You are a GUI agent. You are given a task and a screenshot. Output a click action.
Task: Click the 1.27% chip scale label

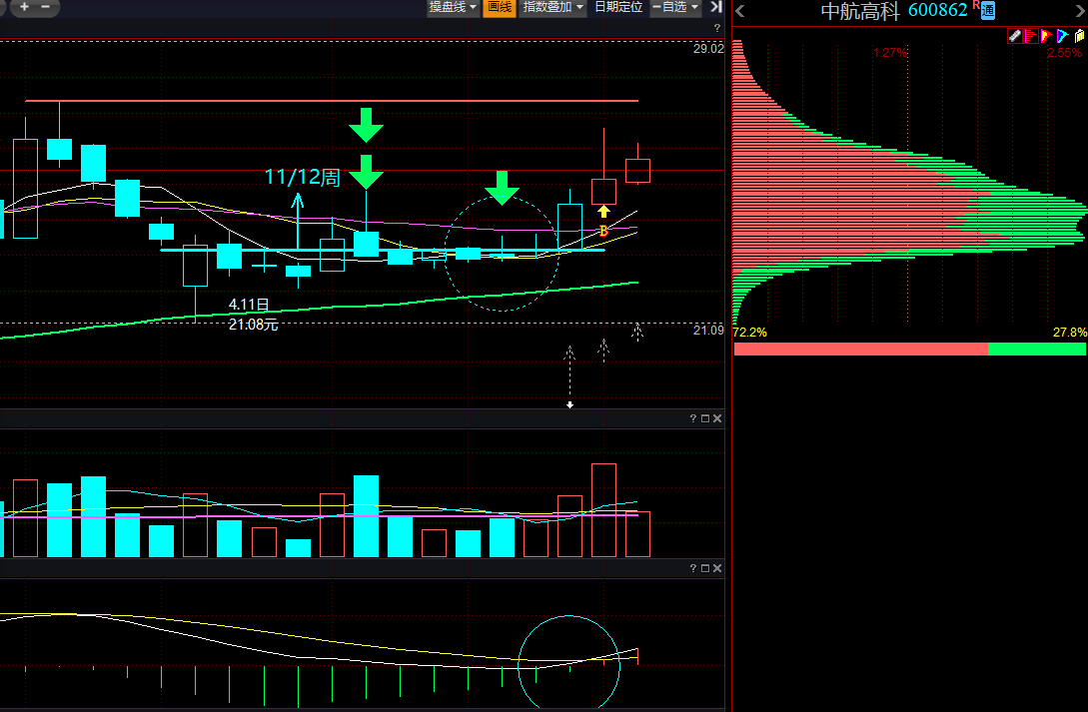889,53
